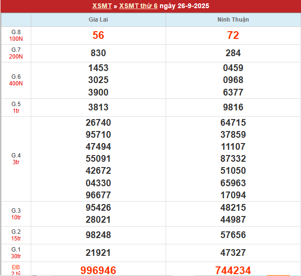
Task: Open the XSMT link in the header
Action: 101,6
